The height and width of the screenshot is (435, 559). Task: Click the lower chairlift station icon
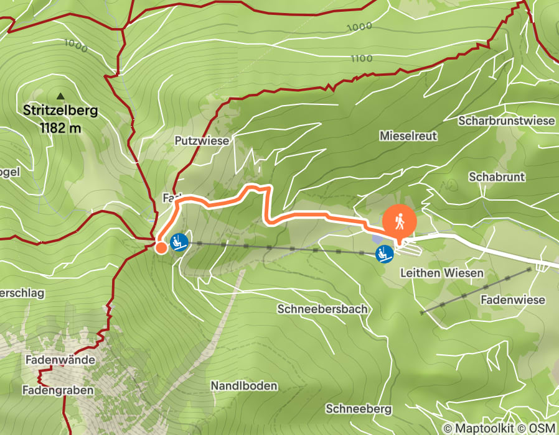pos(384,254)
